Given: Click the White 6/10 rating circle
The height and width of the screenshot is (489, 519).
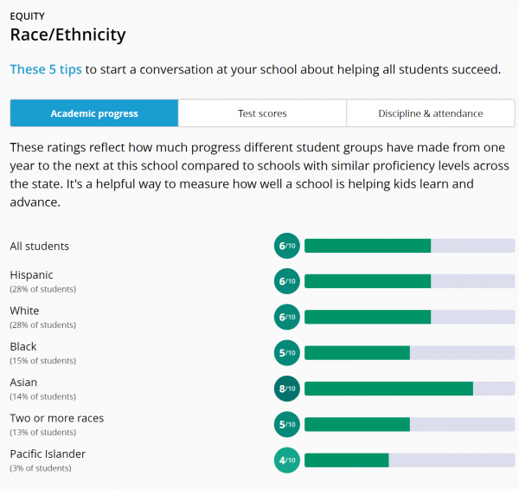Looking at the screenshot, I should pyautogui.click(x=286, y=317).
